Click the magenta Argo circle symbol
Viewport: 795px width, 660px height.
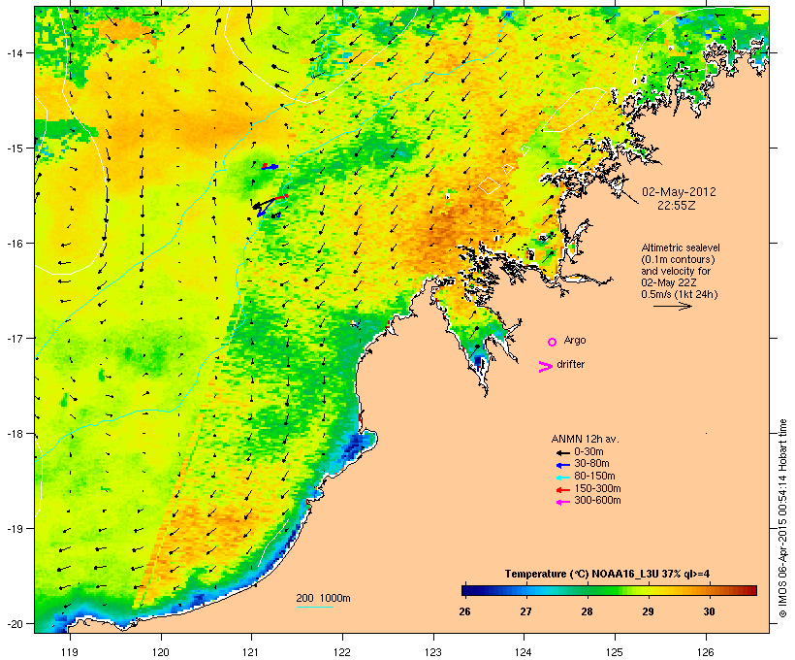point(552,342)
